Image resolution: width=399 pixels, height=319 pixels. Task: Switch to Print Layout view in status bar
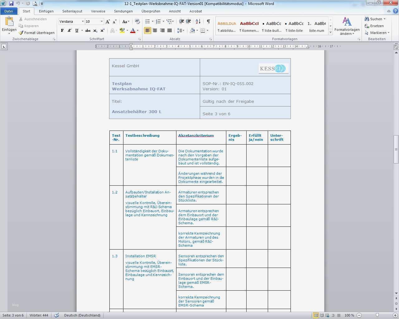(x=316, y=315)
